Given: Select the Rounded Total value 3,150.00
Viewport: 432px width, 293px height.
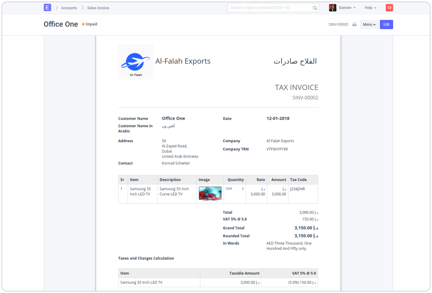Looking at the screenshot, I should [306, 236].
